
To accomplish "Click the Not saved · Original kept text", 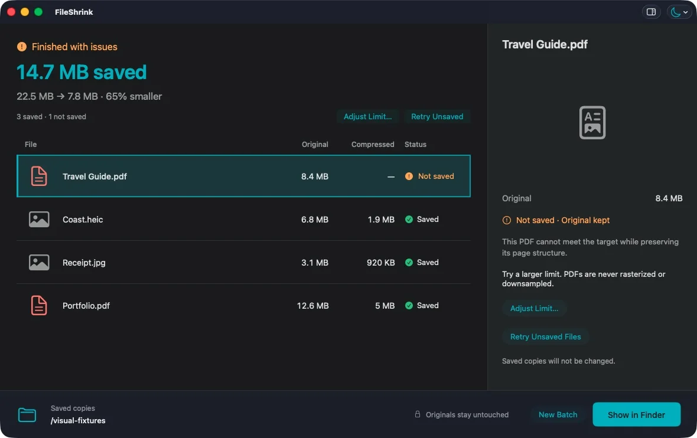I will click(x=563, y=220).
